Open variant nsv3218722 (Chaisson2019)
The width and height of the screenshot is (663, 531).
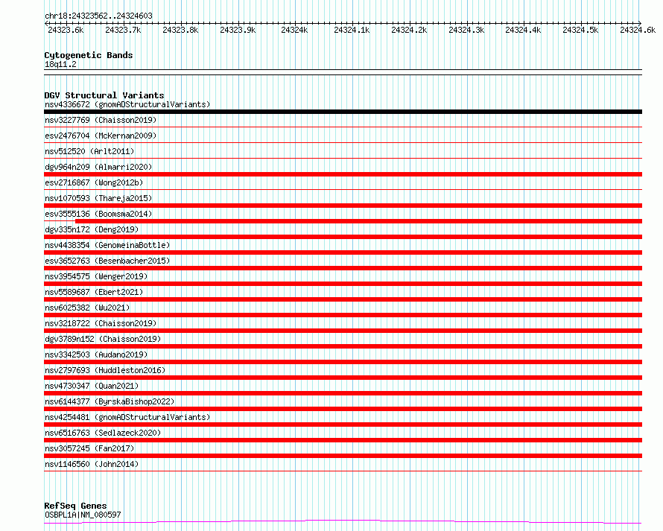coord(101,323)
